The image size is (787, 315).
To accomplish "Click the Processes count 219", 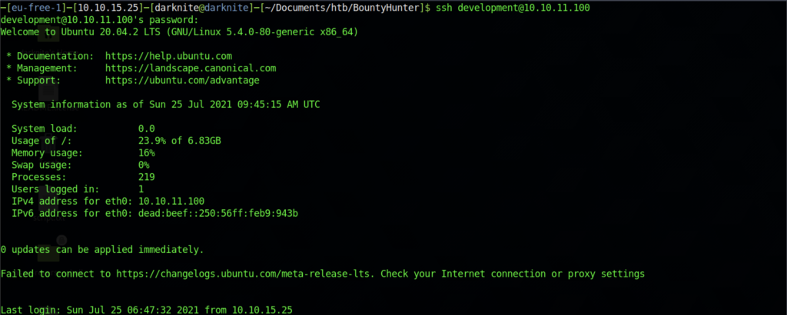I will (146, 177).
